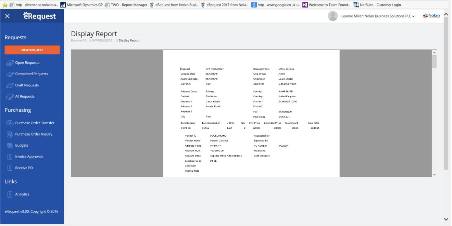Open the Completed Requests menu item
Screen dimensions: 452x226
point(32,74)
